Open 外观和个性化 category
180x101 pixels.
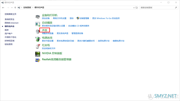(10, 37)
